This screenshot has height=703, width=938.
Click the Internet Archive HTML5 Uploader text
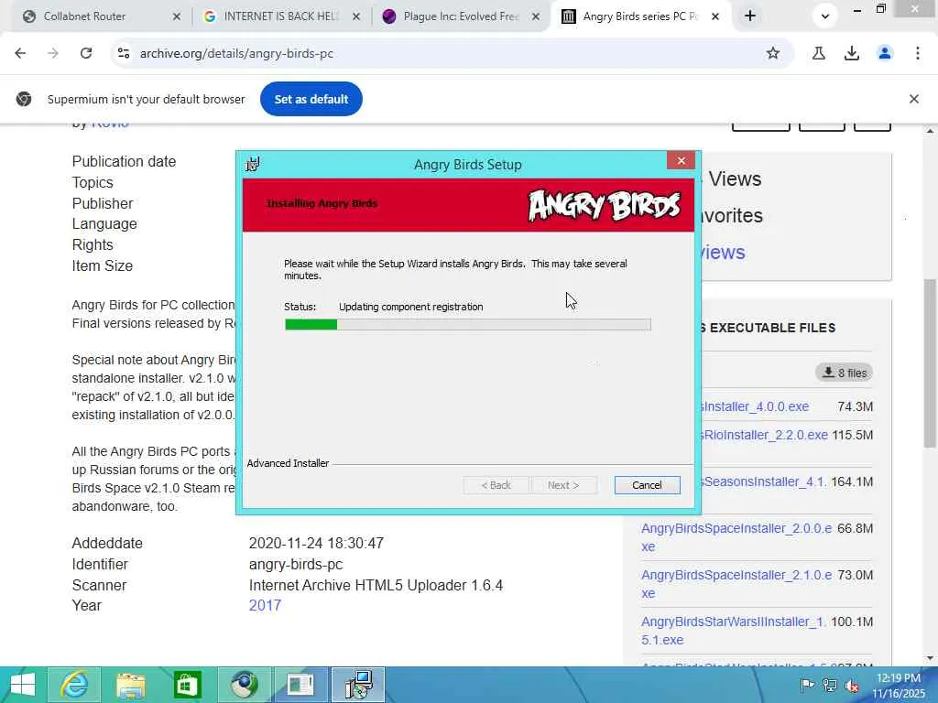[376, 585]
